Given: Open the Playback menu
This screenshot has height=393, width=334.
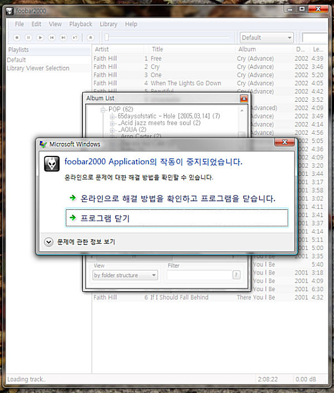Looking at the screenshot, I should [81, 24].
